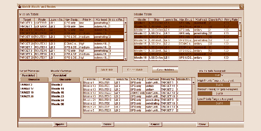Click the Delete Match button
The height and width of the screenshot is (131, 261).
135,70
